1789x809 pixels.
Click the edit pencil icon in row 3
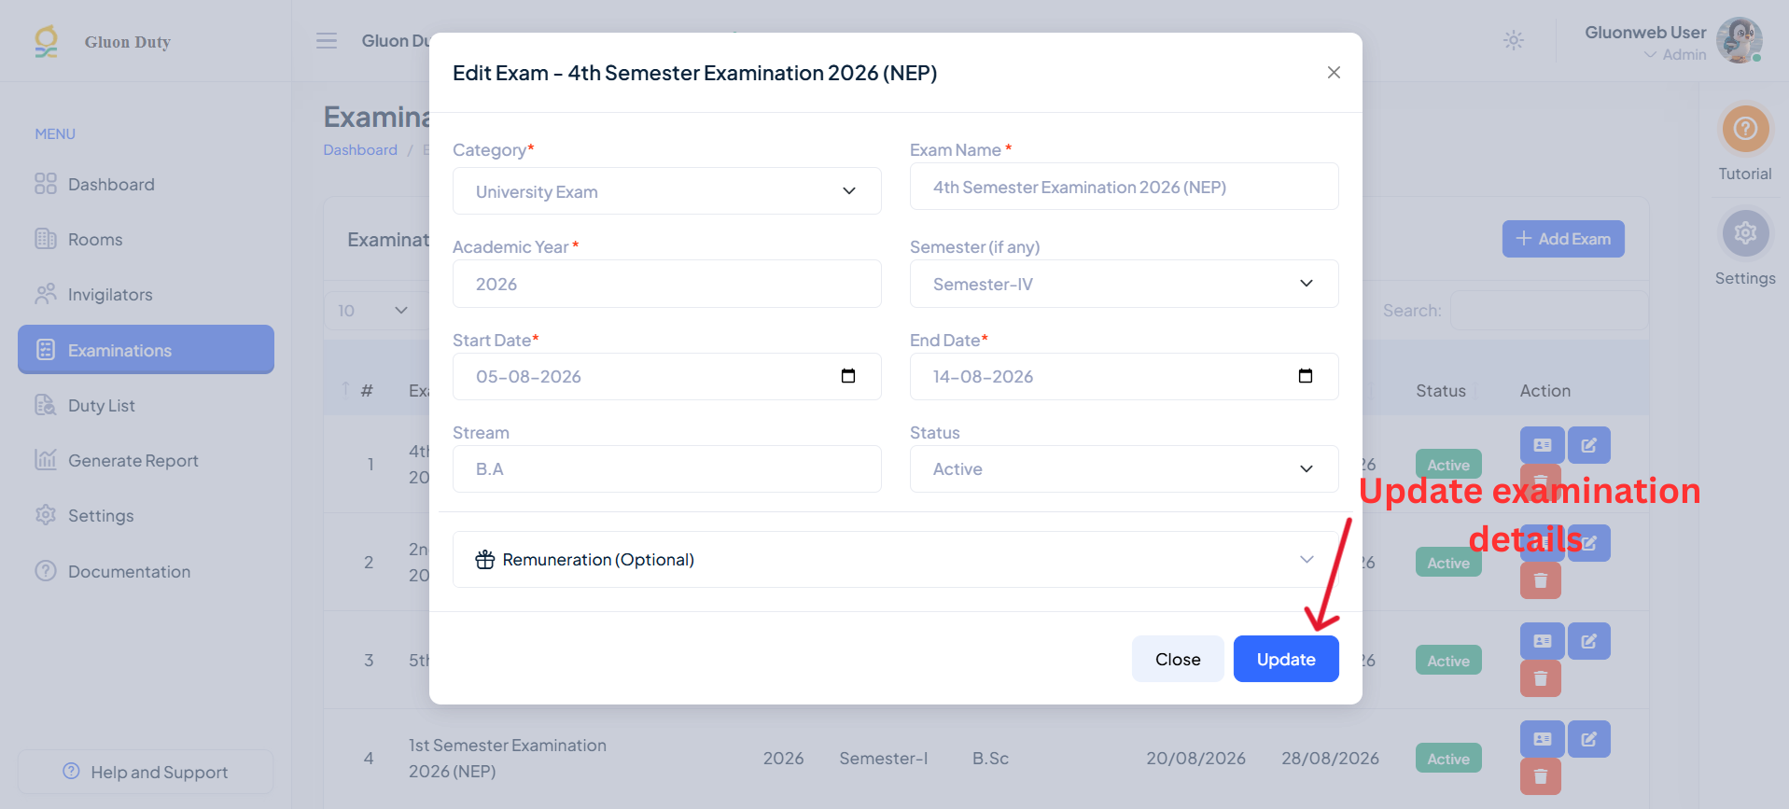1589,641
